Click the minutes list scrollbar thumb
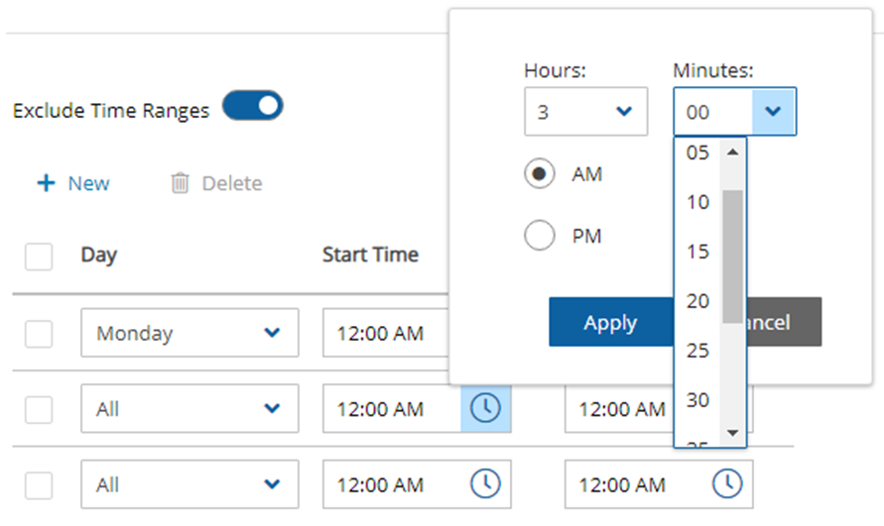The width and height of the screenshot is (884, 526). (x=732, y=256)
